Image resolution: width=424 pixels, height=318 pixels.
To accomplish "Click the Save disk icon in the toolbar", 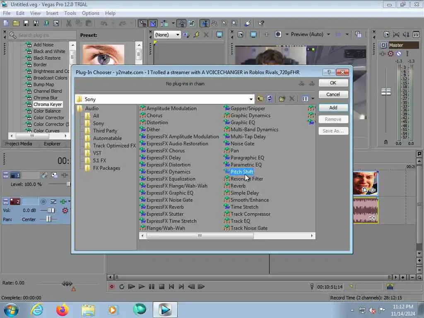I will (26, 23).
